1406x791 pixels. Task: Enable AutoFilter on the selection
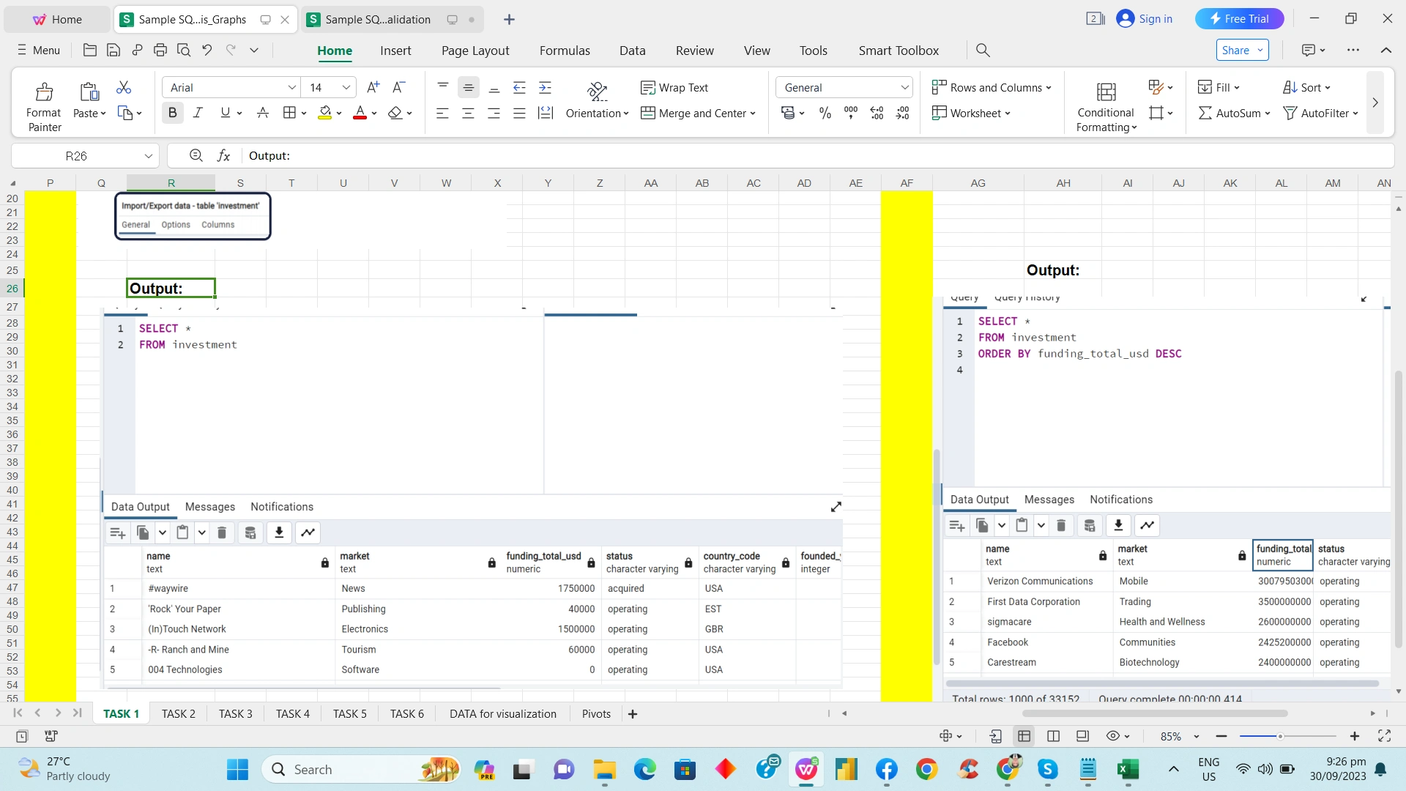pos(1320,113)
